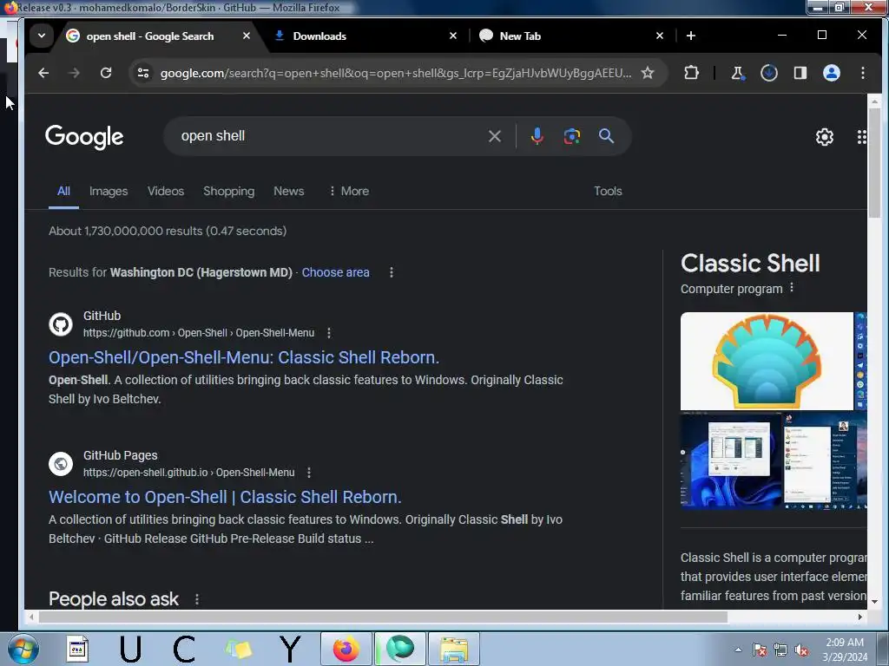The height and width of the screenshot is (666, 889).
Task: Open Firefox from the taskbar
Action: pyautogui.click(x=346, y=649)
